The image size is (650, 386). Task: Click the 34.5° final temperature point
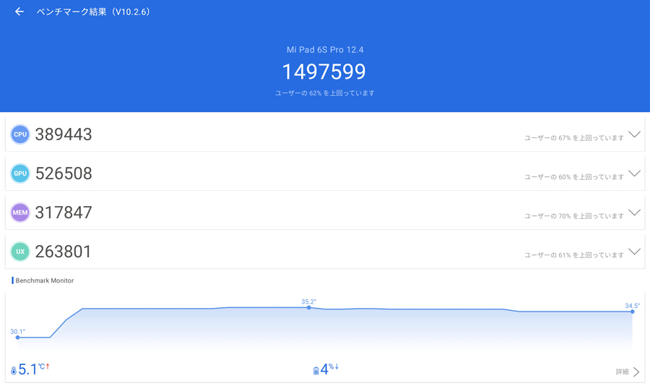click(x=632, y=312)
